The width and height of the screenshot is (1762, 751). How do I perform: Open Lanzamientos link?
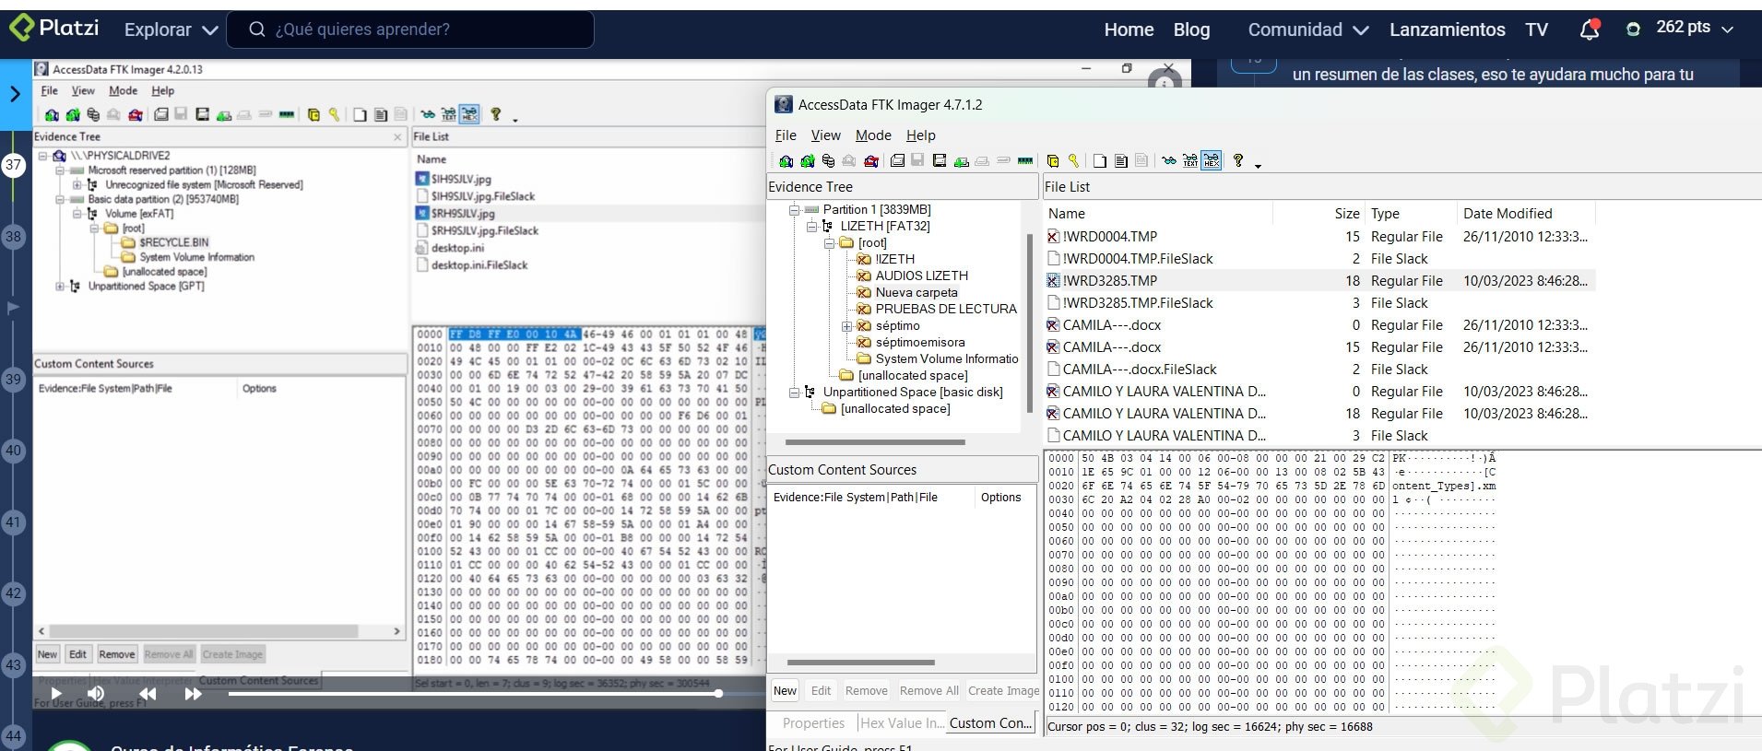tap(1447, 29)
